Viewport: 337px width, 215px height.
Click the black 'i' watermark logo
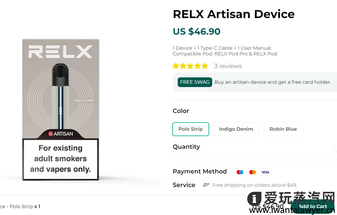pyautogui.click(x=254, y=199)
